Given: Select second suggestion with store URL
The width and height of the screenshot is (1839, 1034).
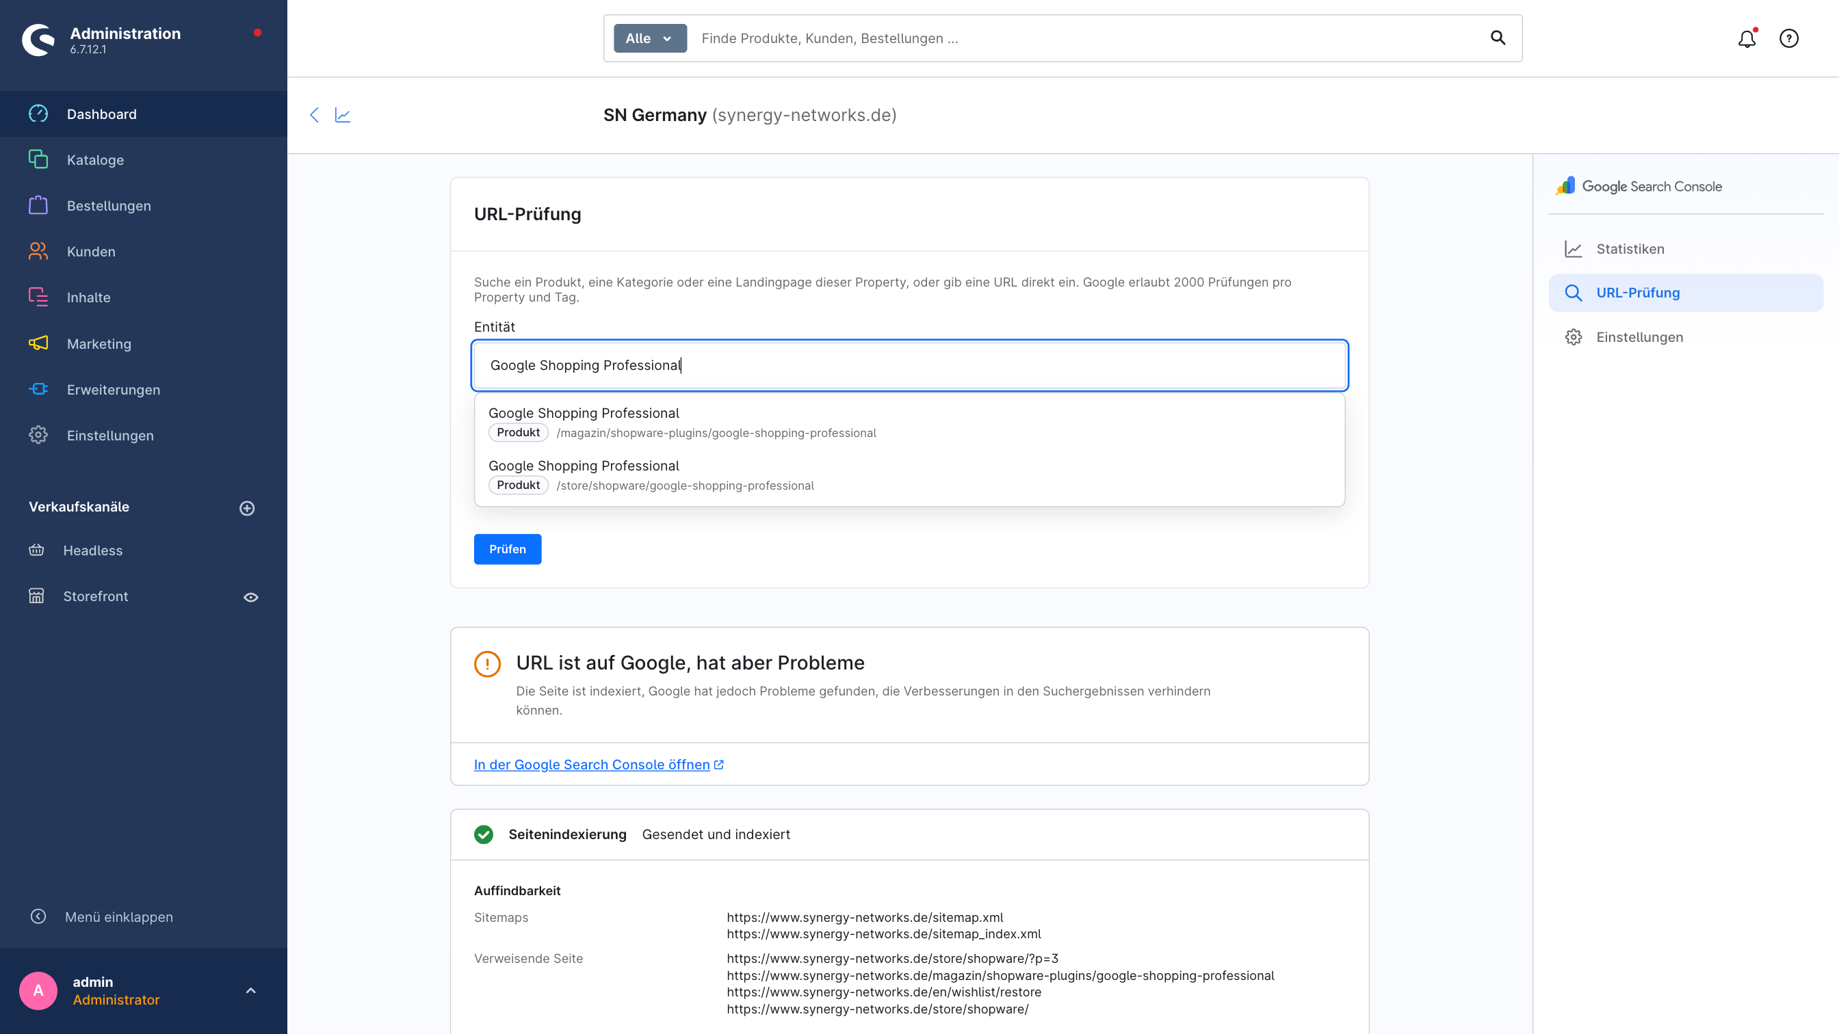Looking at the screenshot, I should [909, 475].
